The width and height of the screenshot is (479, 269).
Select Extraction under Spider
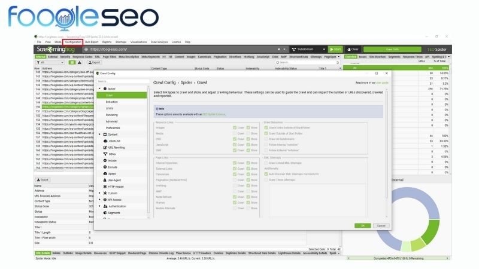pos(112,102)
